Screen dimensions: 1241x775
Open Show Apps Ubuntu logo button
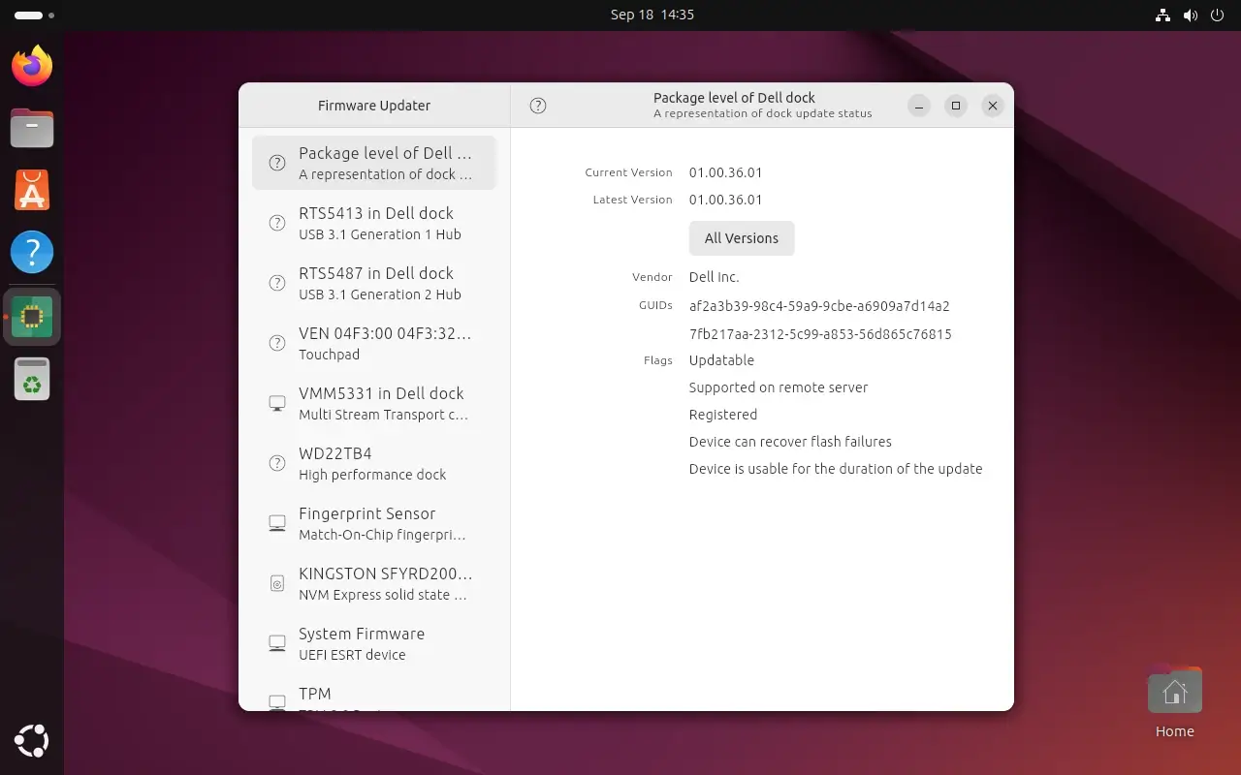[x=32, y=741]
